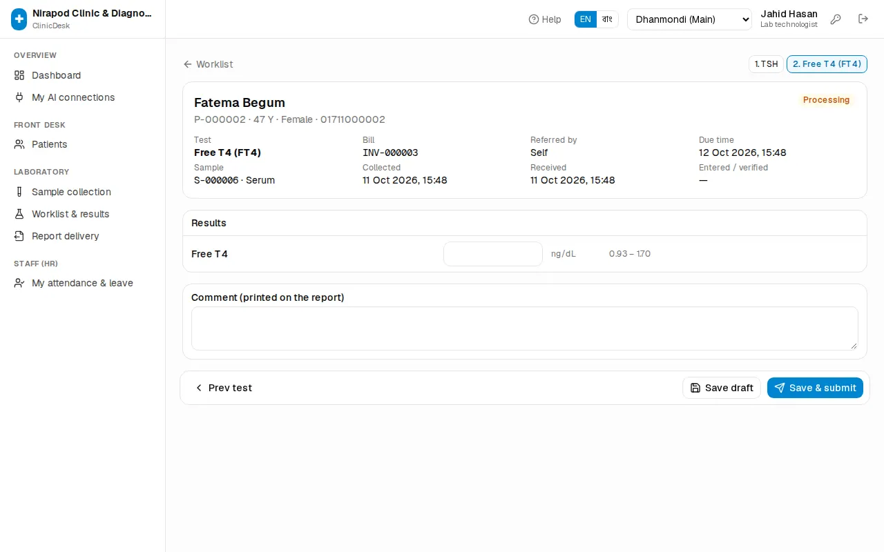Click the Patients people icon
This screenshot has width=884, height=552.
point(19,144)
